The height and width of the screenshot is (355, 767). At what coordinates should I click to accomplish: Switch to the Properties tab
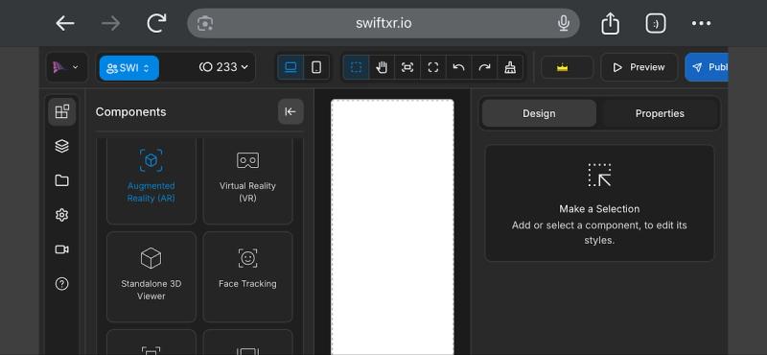coord(660,113)
